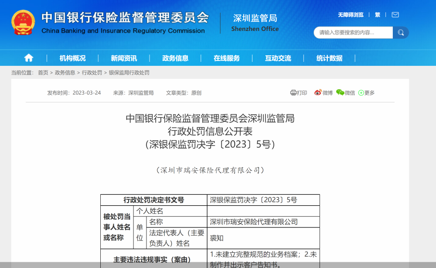Click the 被处罚当事人姓名或名称 cell
Viewport: 436px width, 268px height.
tap(117, 227)
